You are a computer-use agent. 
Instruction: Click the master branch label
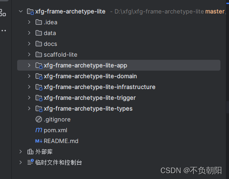coord(215,12)
